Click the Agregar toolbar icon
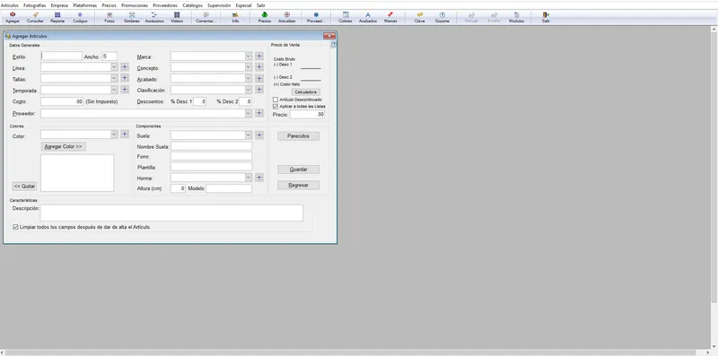 [x=13, y=17]
